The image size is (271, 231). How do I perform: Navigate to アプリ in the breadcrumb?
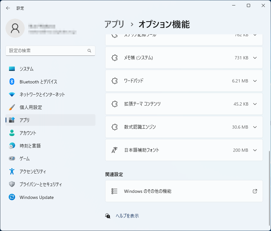114,24
